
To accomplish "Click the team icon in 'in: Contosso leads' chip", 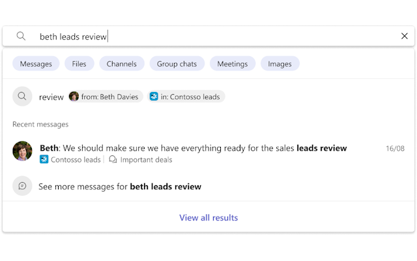I will point(154,97).
